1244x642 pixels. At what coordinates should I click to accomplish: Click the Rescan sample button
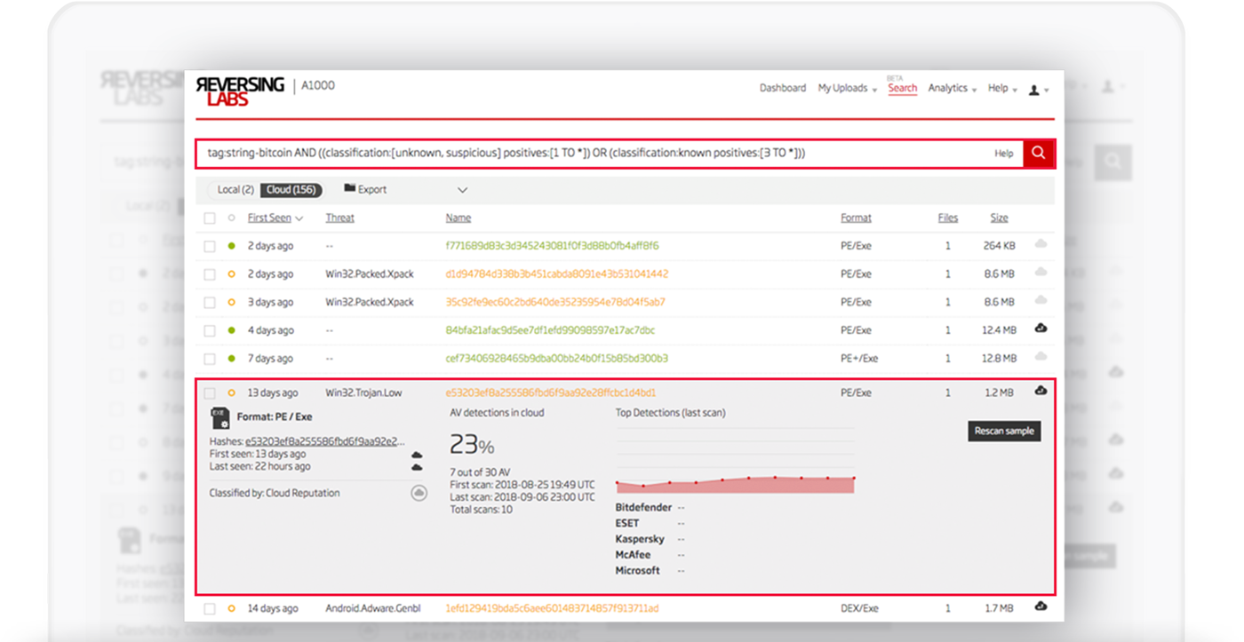tap(1004, 431)
